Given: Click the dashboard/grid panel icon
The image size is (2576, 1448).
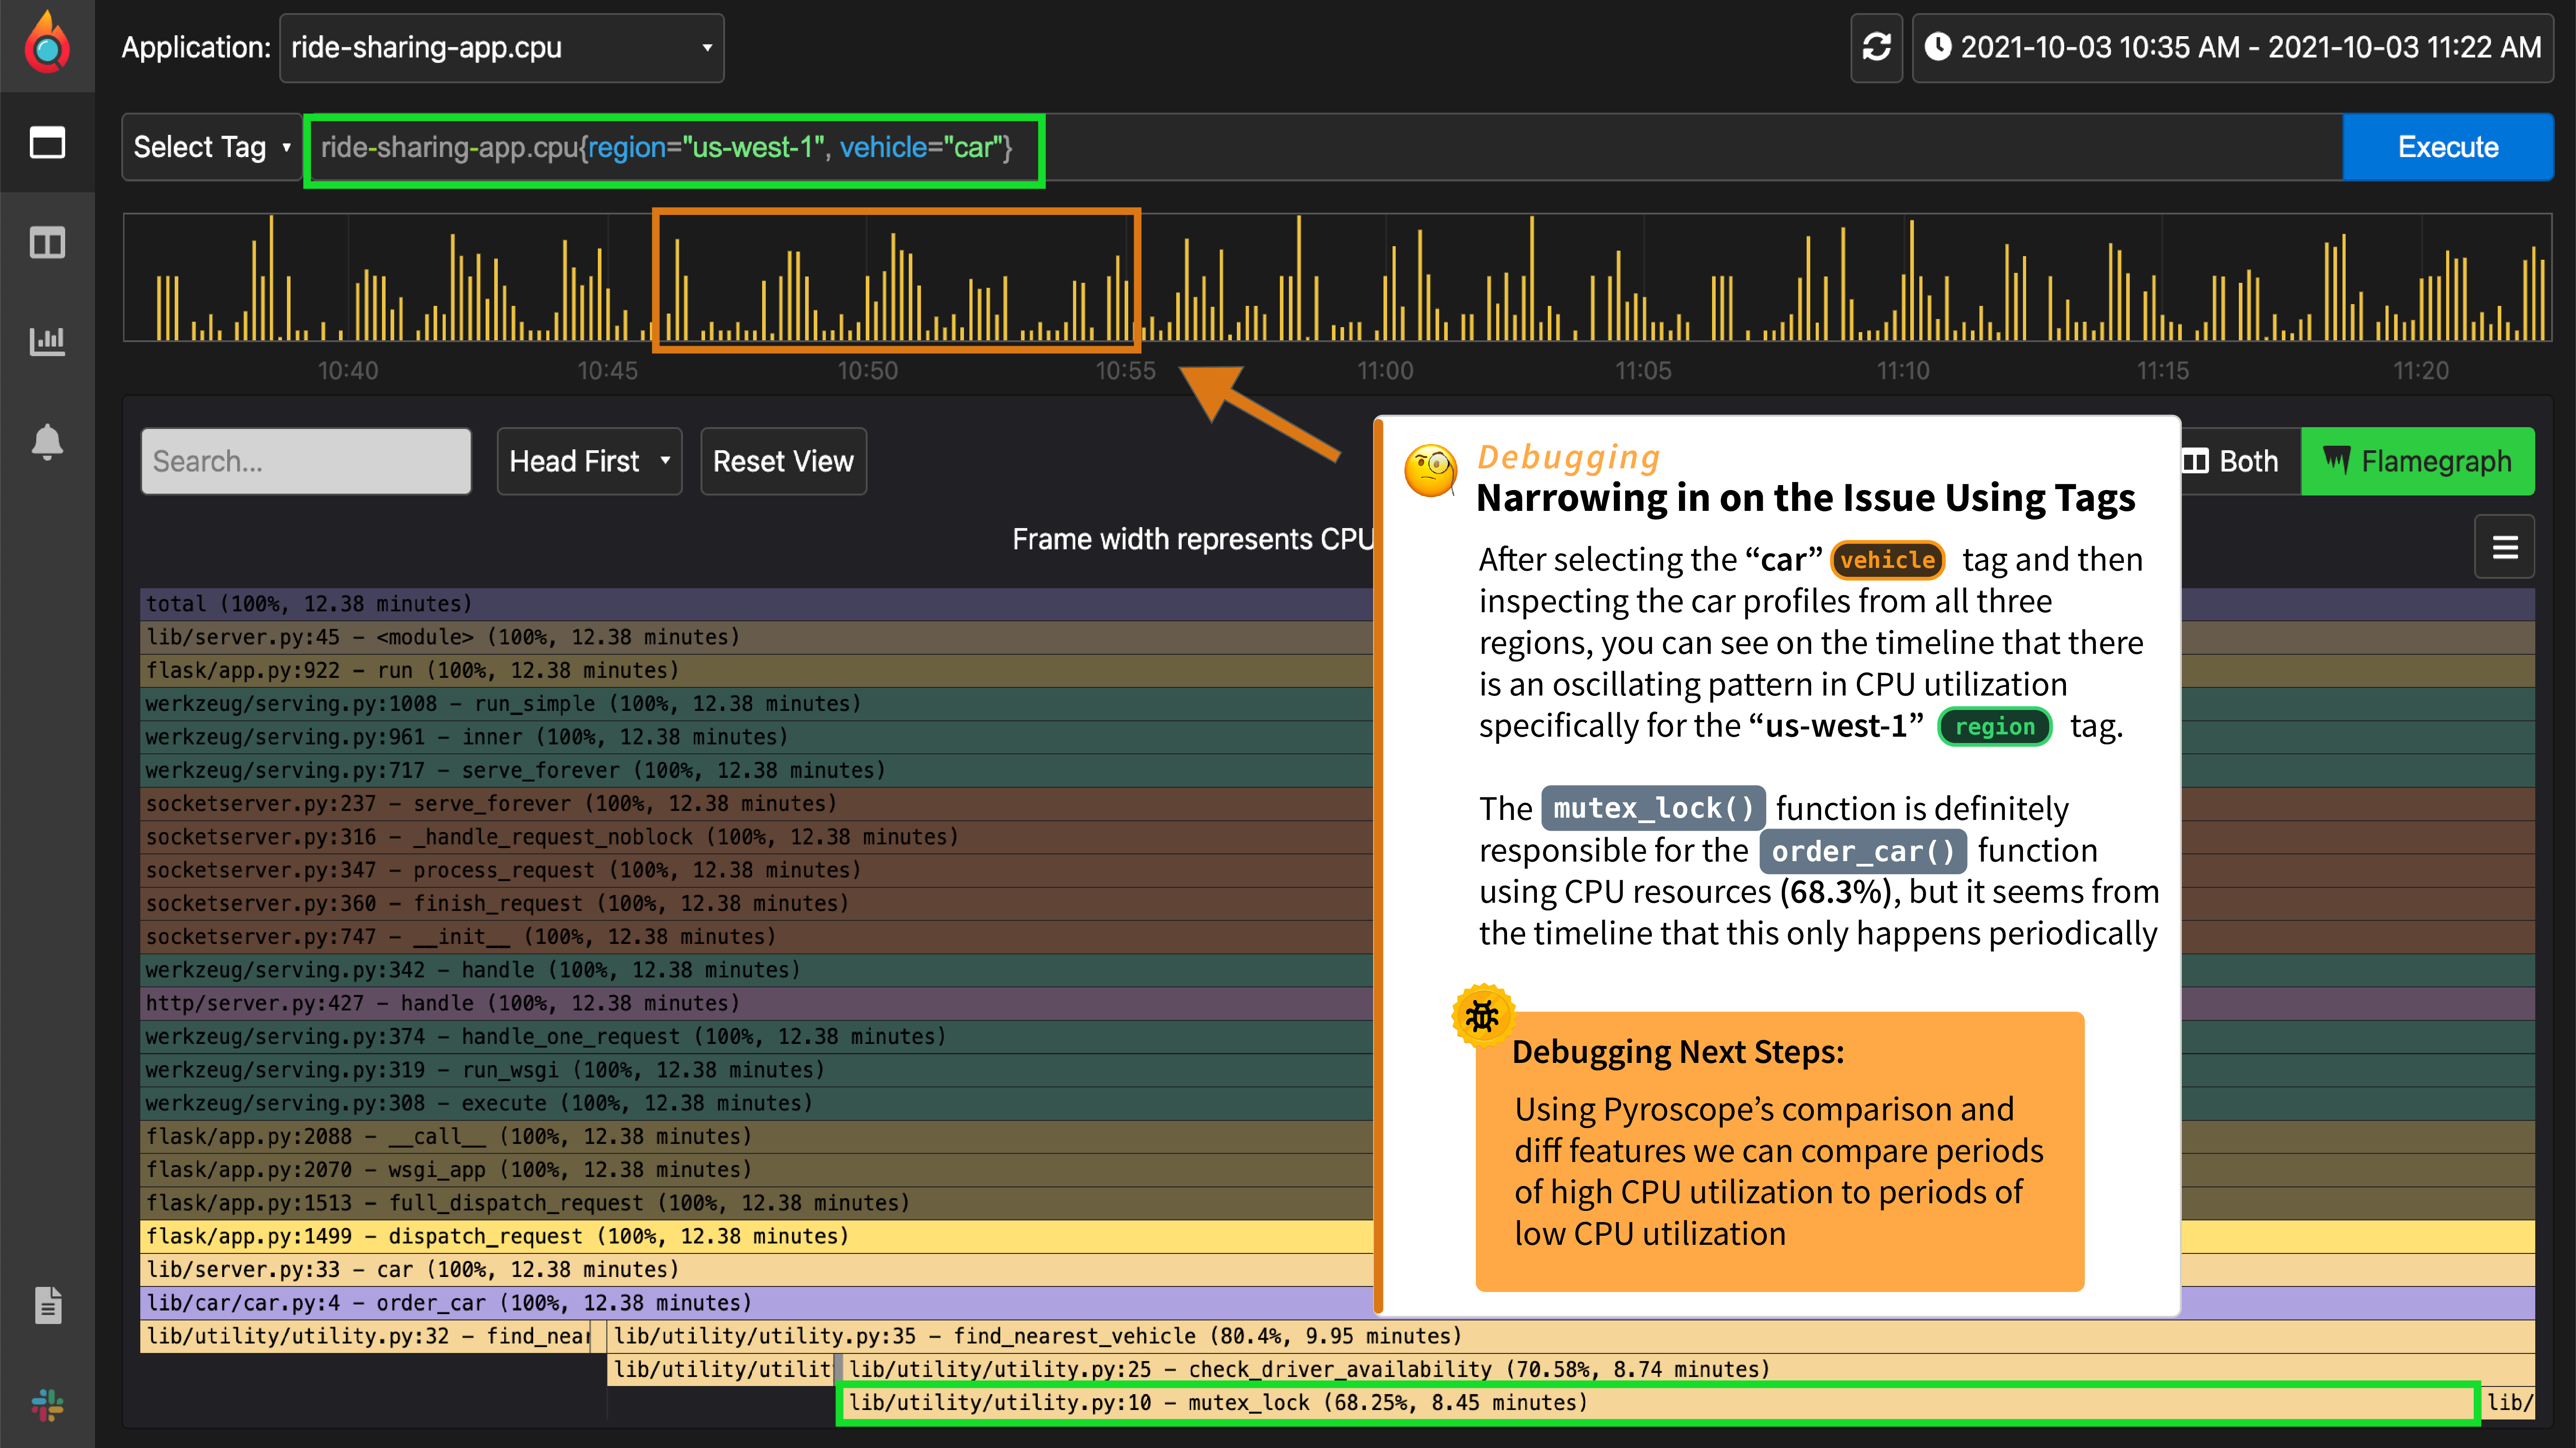Looking at the screenshot, I should pyautogui.click(x=48, y=242).
